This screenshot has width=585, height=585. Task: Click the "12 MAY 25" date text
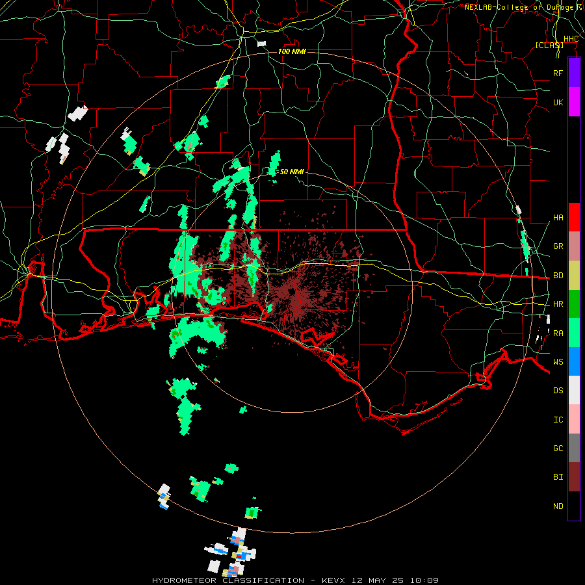click(377, 580)
